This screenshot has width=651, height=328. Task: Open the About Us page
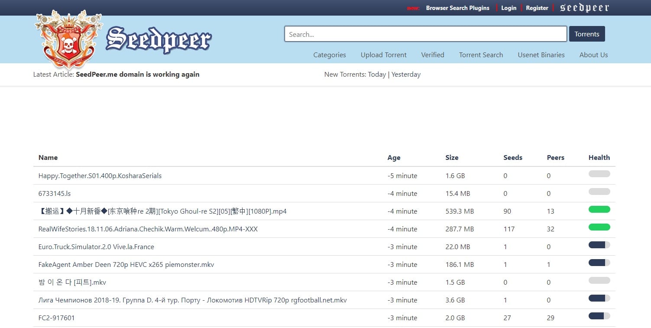(593, 55)
